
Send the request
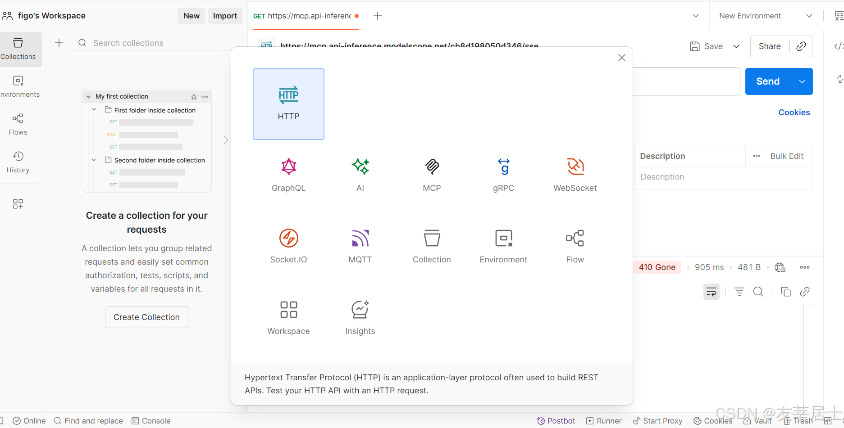coord(768,81)
